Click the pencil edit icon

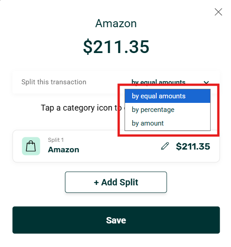pyautogui.click(x=165, y=146)
